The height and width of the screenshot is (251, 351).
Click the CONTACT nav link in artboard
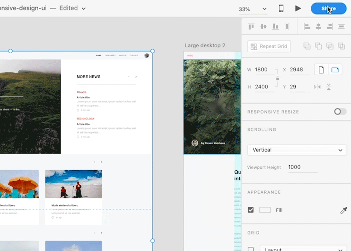[134, 55]
